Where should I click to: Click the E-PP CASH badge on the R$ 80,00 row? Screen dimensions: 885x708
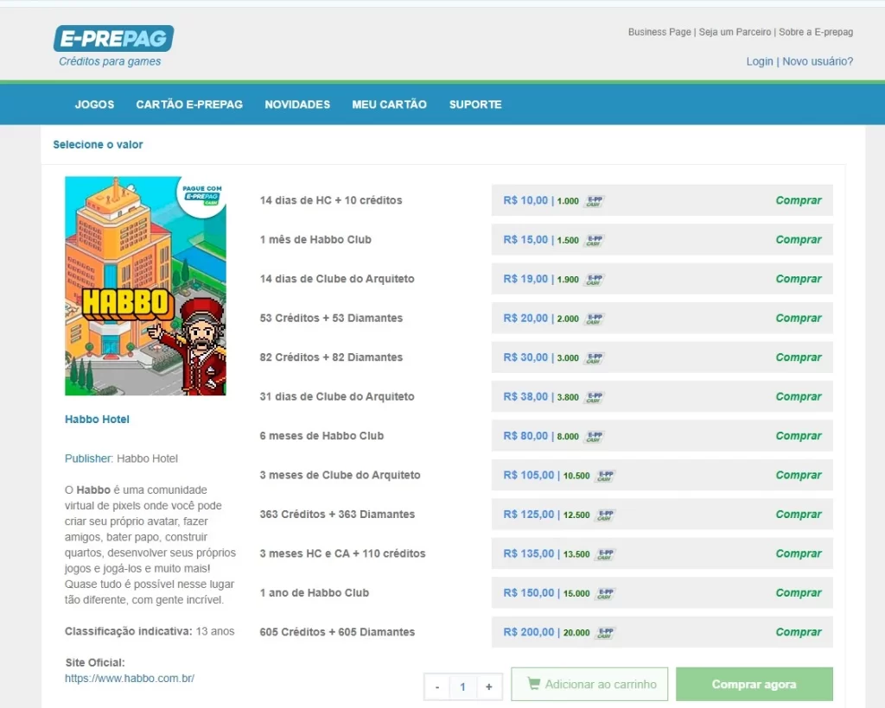pyautogui.click(x=595, y=436)
